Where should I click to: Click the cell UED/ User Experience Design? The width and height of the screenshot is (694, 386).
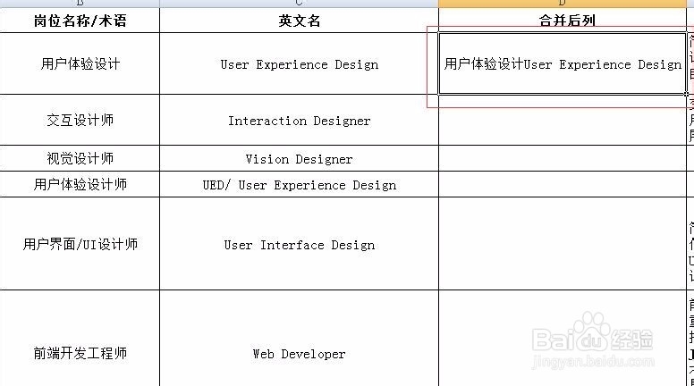coord(300,184)
